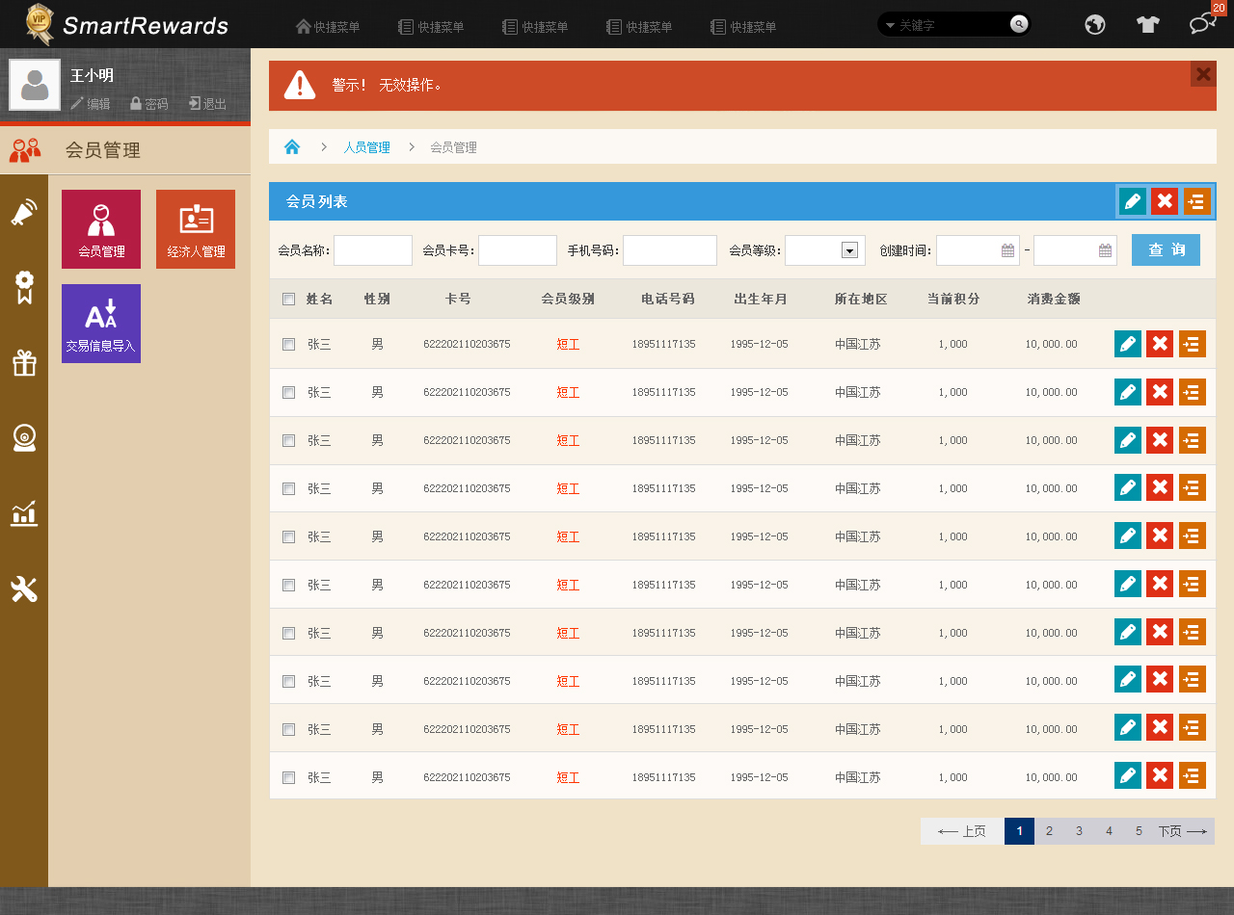Open the 经济人管理 tile

tap(196, 229)
